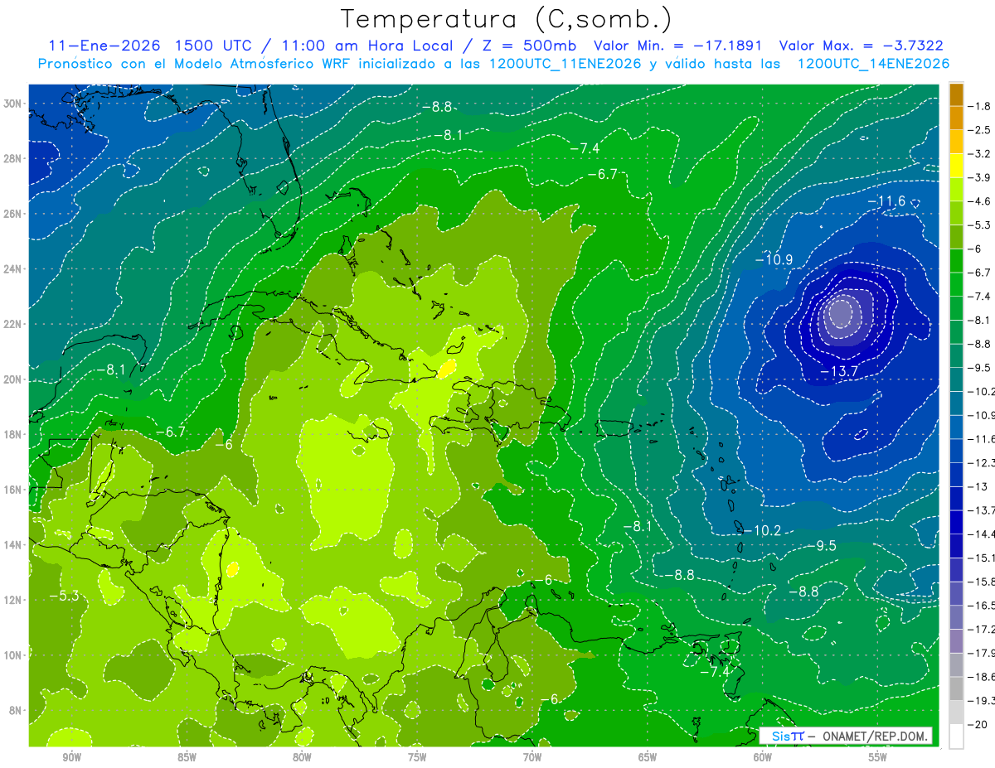Click the colorbar label -15.8
The width and height of the screenshot is (995, 768).
(x=983, y=582)
